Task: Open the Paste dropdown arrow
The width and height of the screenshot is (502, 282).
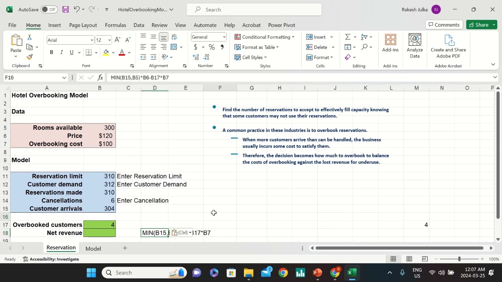Action: coord(16,57)
